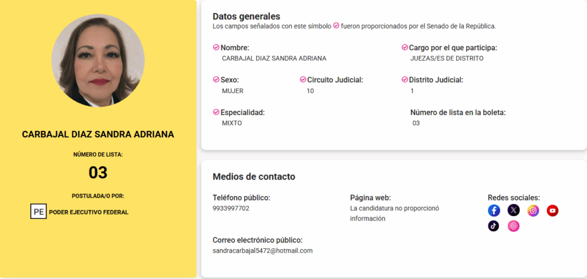Click the candidate's circular profile photo
Viewport: 587px width, 279px height.
coord(98,60)
